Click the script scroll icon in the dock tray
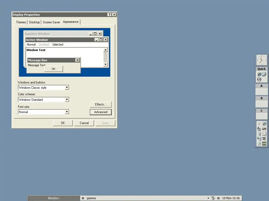Image resolution: width=269 pixels, height=201 pixels. [259, 144]
